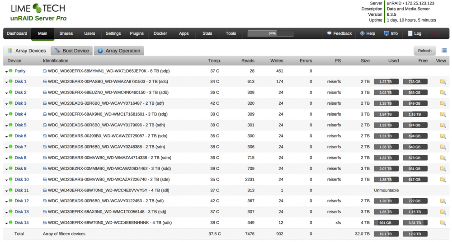Click the Temp. column header
Viewport: 452px width, 242px height.
point(214,61)
